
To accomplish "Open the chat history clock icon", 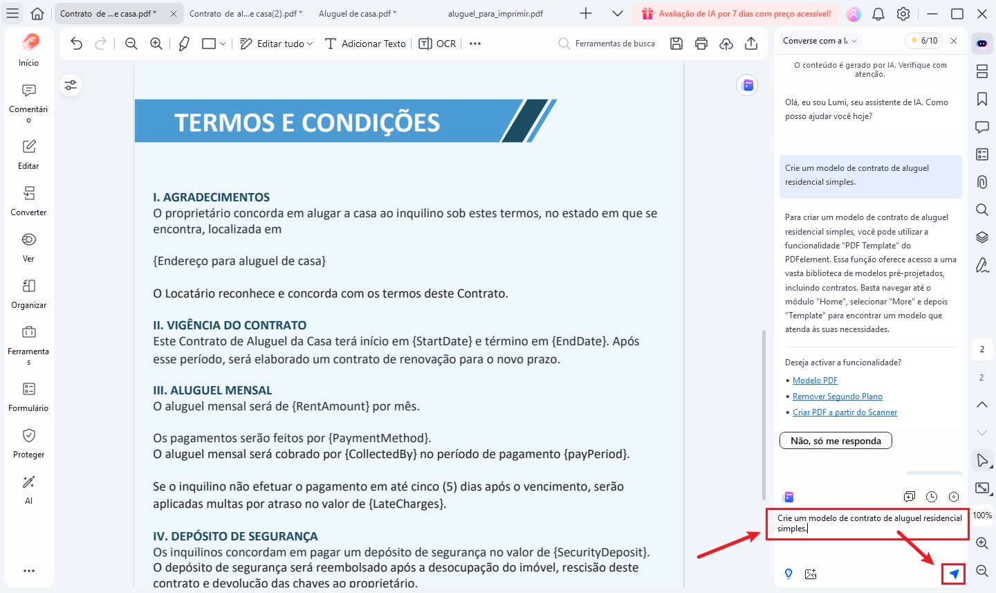I will tap(931, 497).
